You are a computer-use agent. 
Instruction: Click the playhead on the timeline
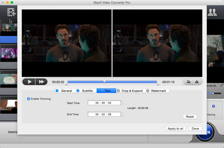pos(104,81)
